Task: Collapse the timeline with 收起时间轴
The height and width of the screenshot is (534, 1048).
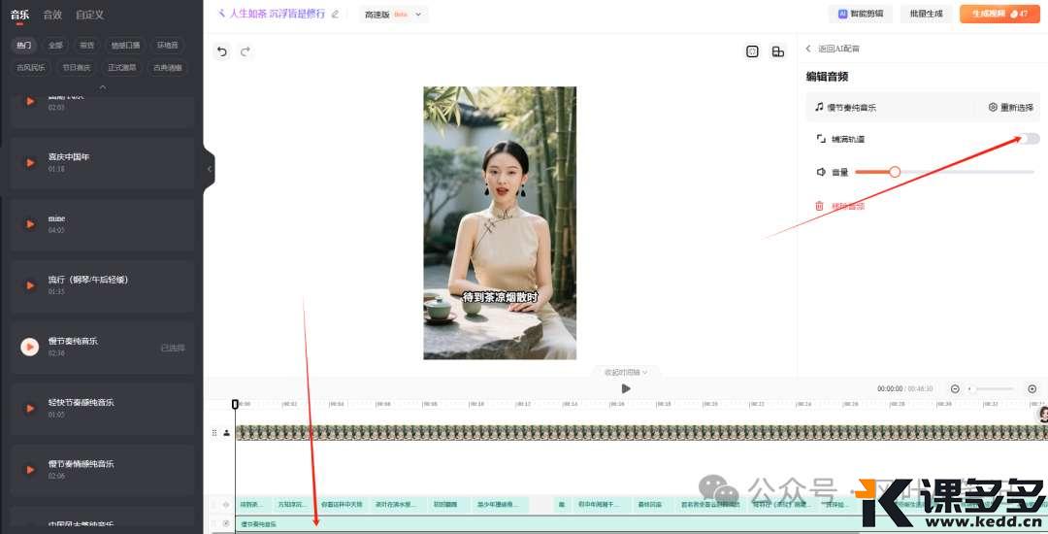Action: [626, 372]
